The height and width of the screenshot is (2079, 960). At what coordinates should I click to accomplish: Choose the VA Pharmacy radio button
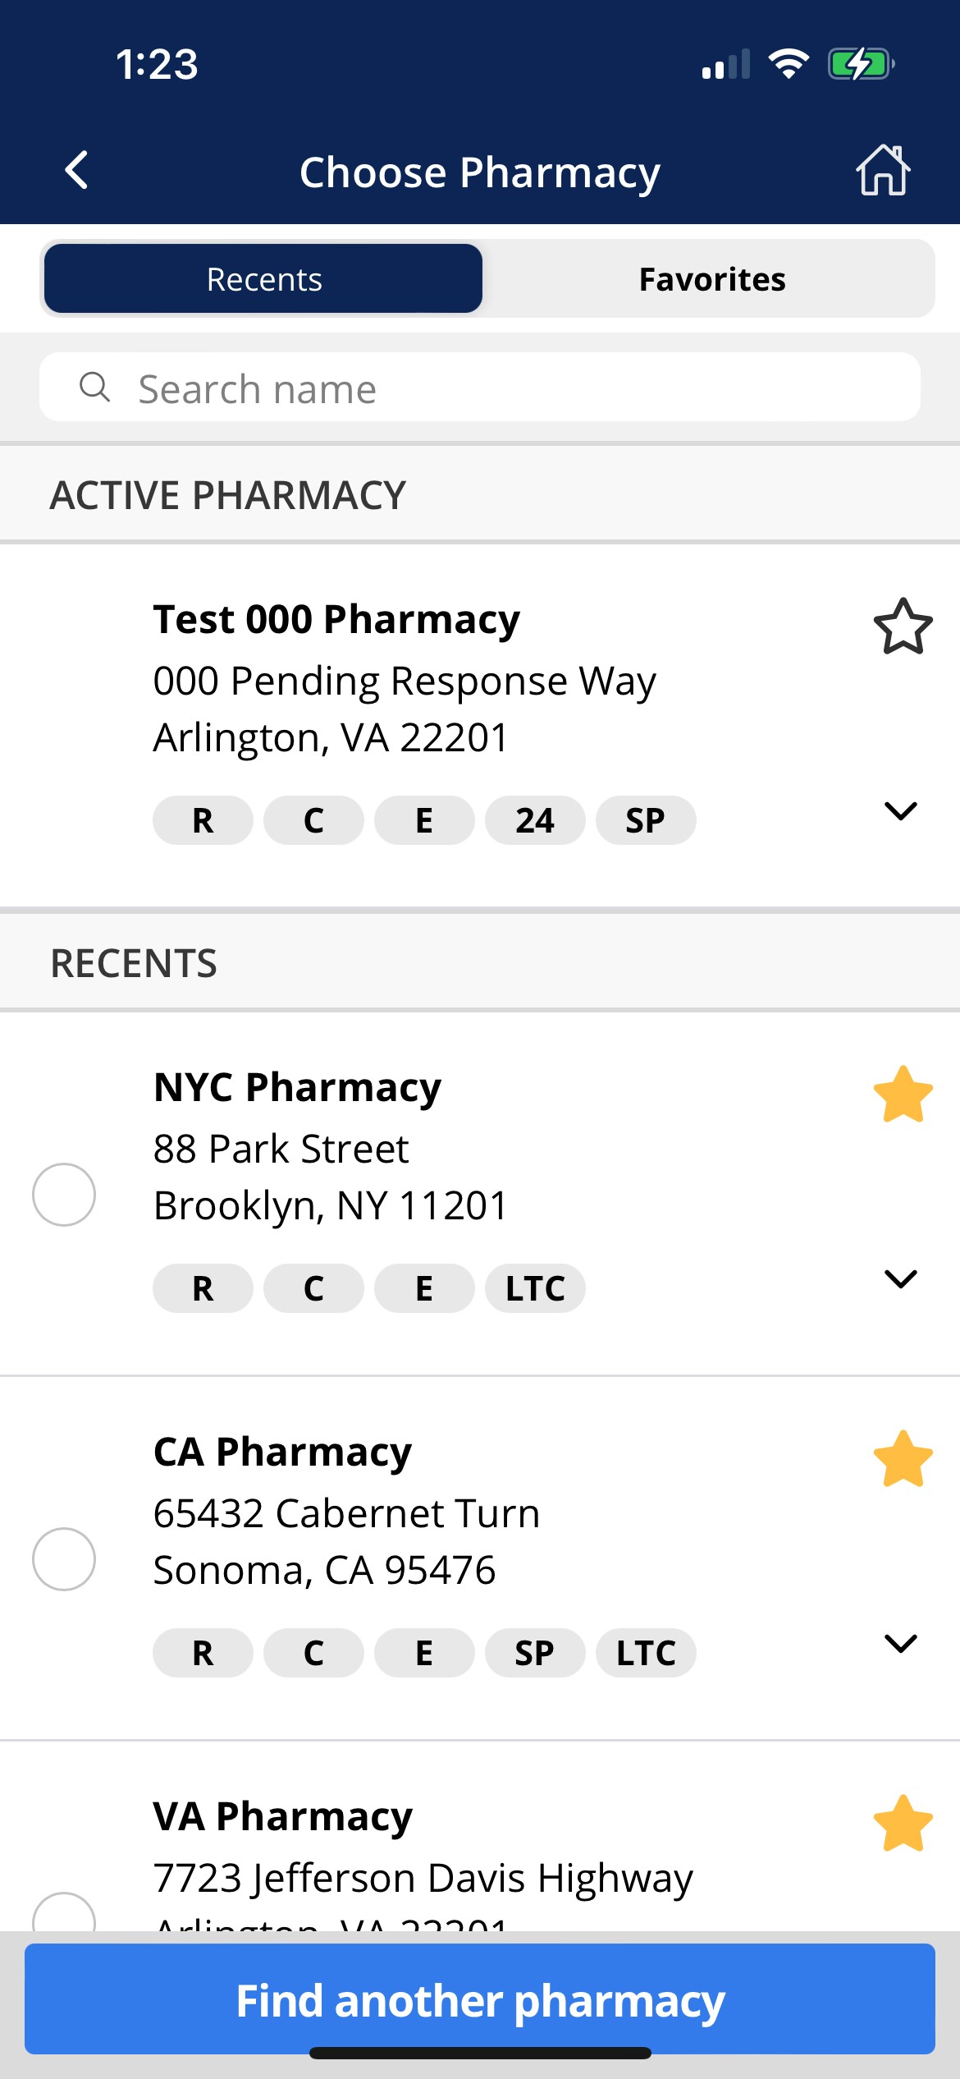tap(64, 1915)
